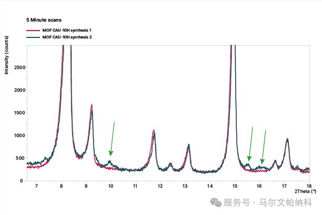Click the peak top near 11.7 degrees
Screen dimensions: 322x215
tap(154, 131)
